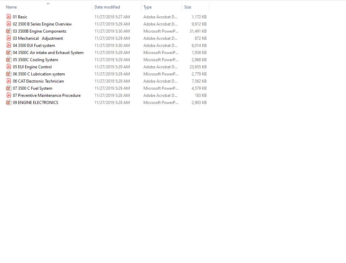Select file 03 3500B Engine Components

39,31
